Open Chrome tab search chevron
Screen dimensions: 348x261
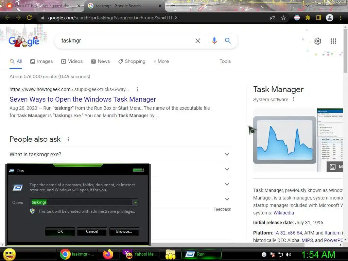307,6
